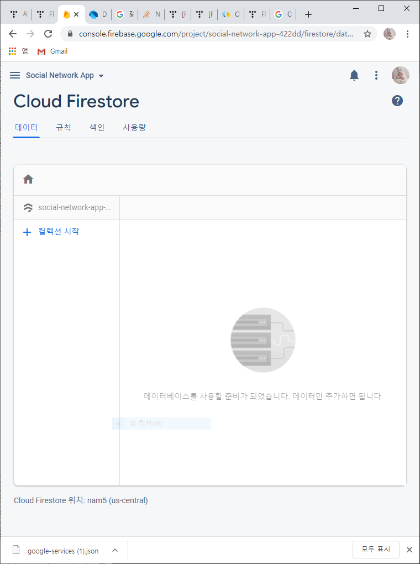Open the Cloud Firestore help icon
The width and height of the screenshot is (420, 564).
click(x=397, y=101)
